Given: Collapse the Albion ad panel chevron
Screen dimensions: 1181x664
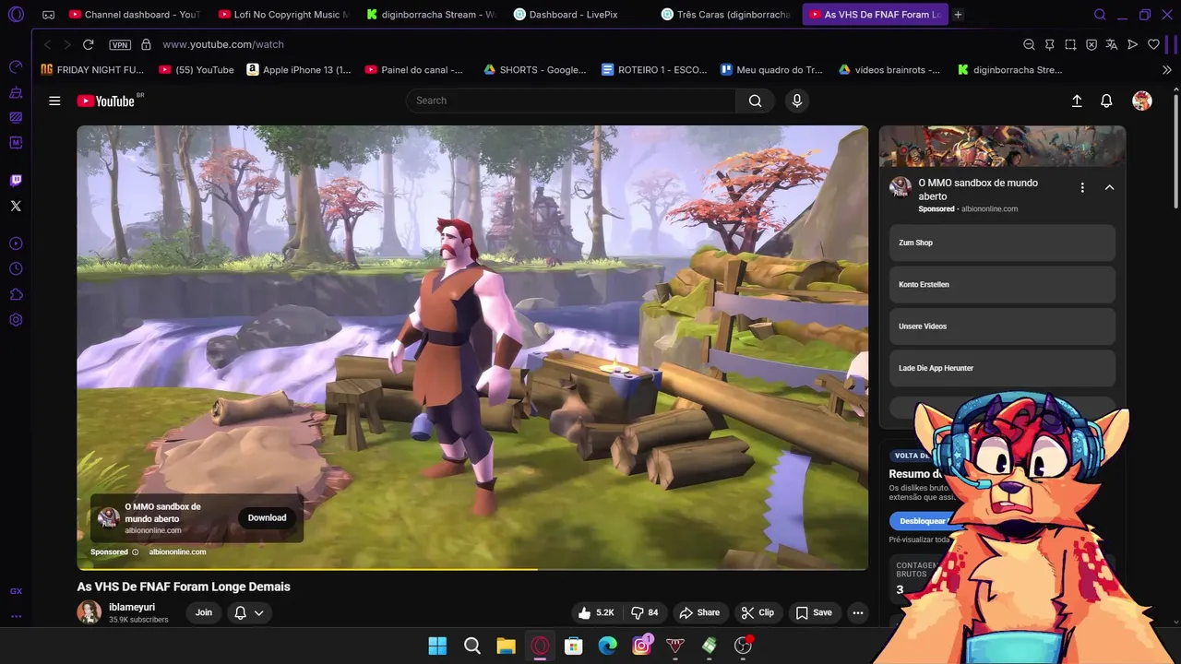Looking at the screenshot, I should [1109, 187].
